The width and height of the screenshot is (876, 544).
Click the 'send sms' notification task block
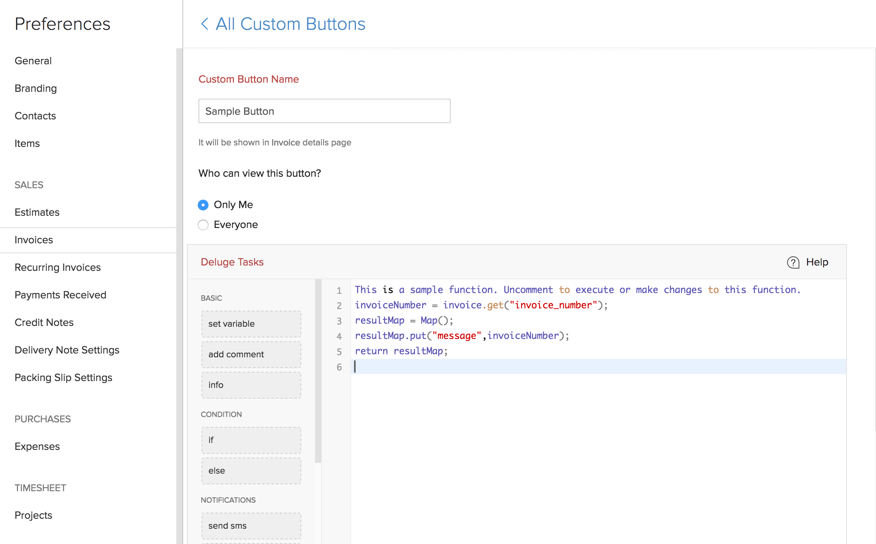click(251, 525)
